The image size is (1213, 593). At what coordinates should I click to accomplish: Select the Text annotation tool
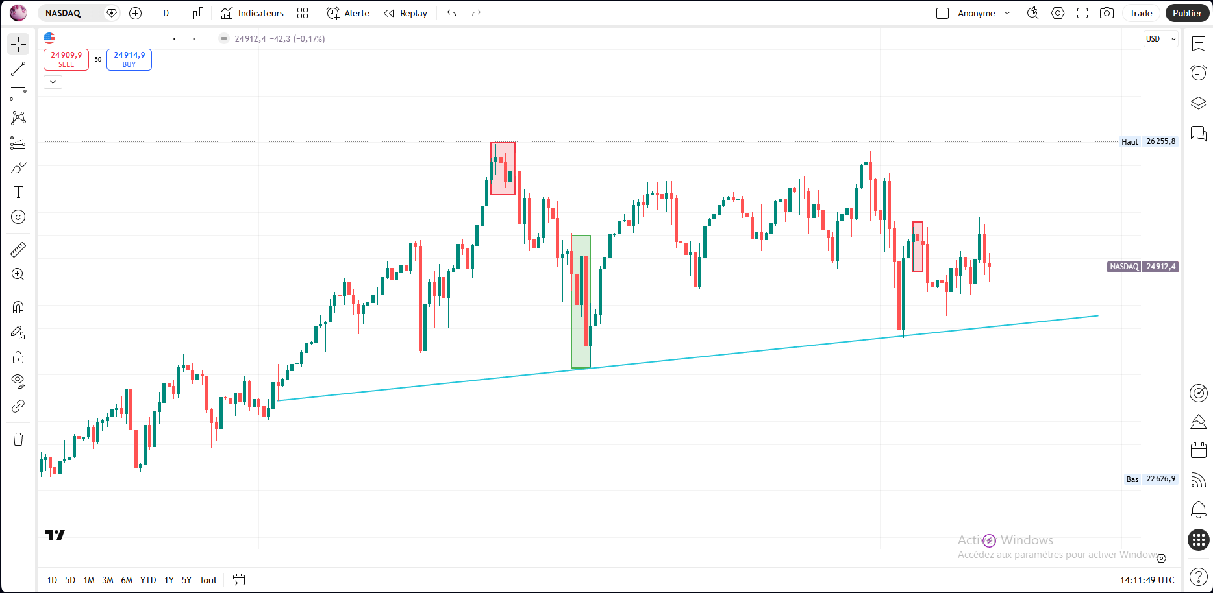(18, 192)
